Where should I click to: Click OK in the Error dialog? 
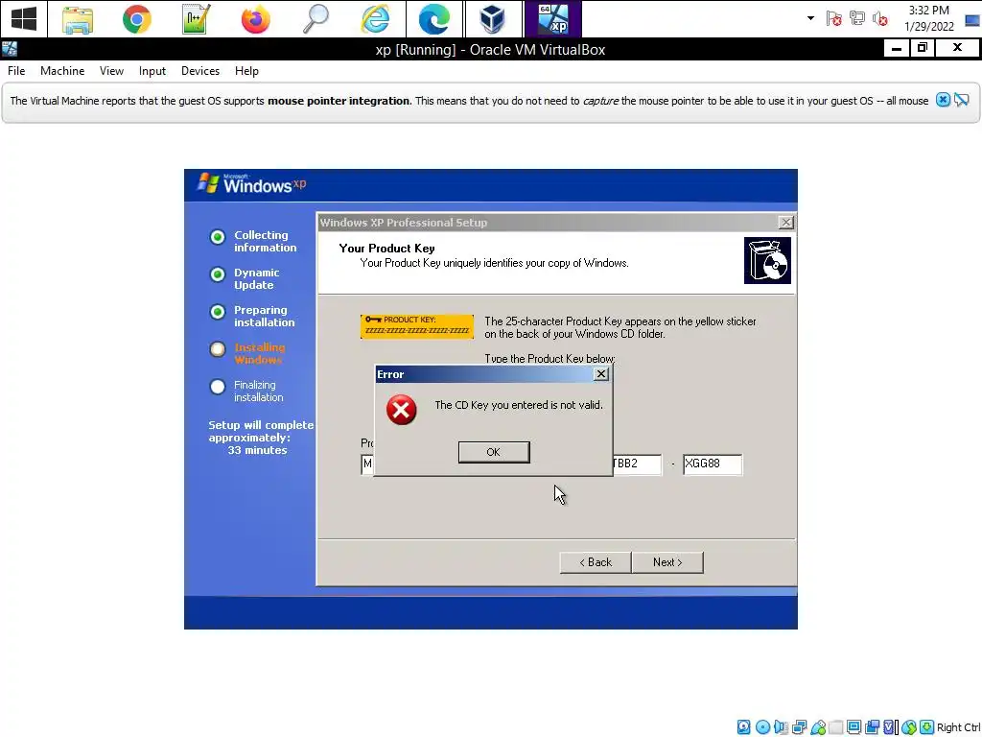[x=494, y=452]
